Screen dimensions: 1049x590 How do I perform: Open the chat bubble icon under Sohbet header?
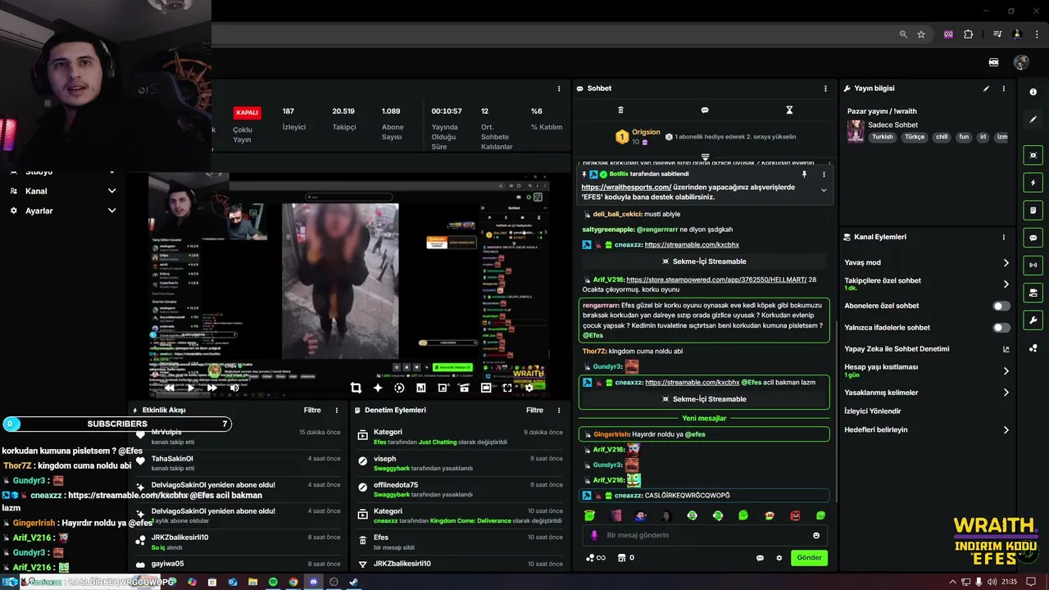(x=705, y=110)
